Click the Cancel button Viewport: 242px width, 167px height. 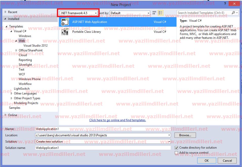227,160
